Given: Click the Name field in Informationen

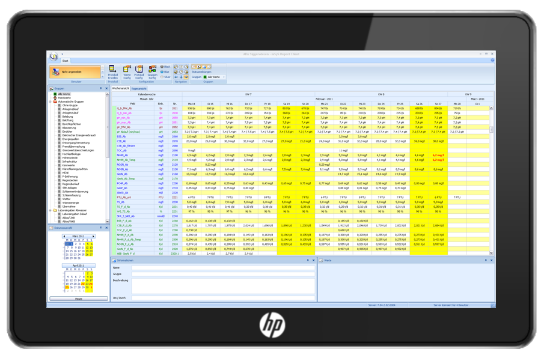Looking at the screenshot, I should pyautogui.click(x=222, y=268).
